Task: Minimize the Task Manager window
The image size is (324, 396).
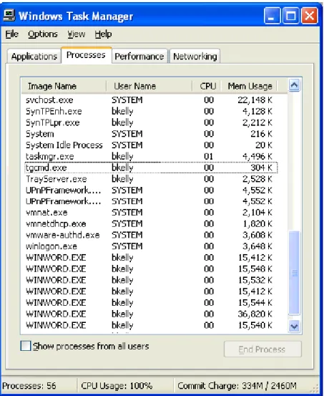Action: pyautogui.click(x=272, y=16)
